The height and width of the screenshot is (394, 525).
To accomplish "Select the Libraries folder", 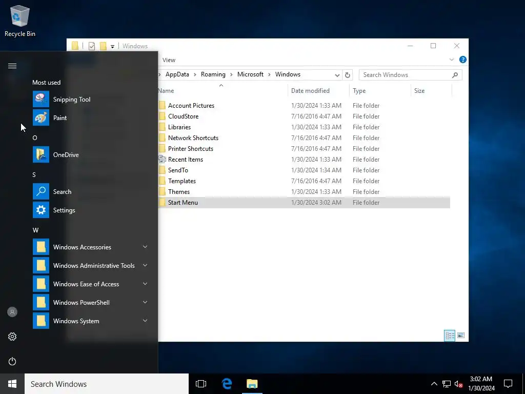I will [179, 127].
